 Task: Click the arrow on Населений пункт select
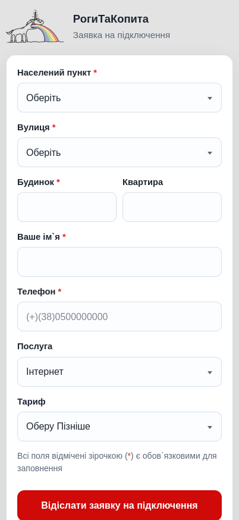pyautogui.click(x=209, y=98)
